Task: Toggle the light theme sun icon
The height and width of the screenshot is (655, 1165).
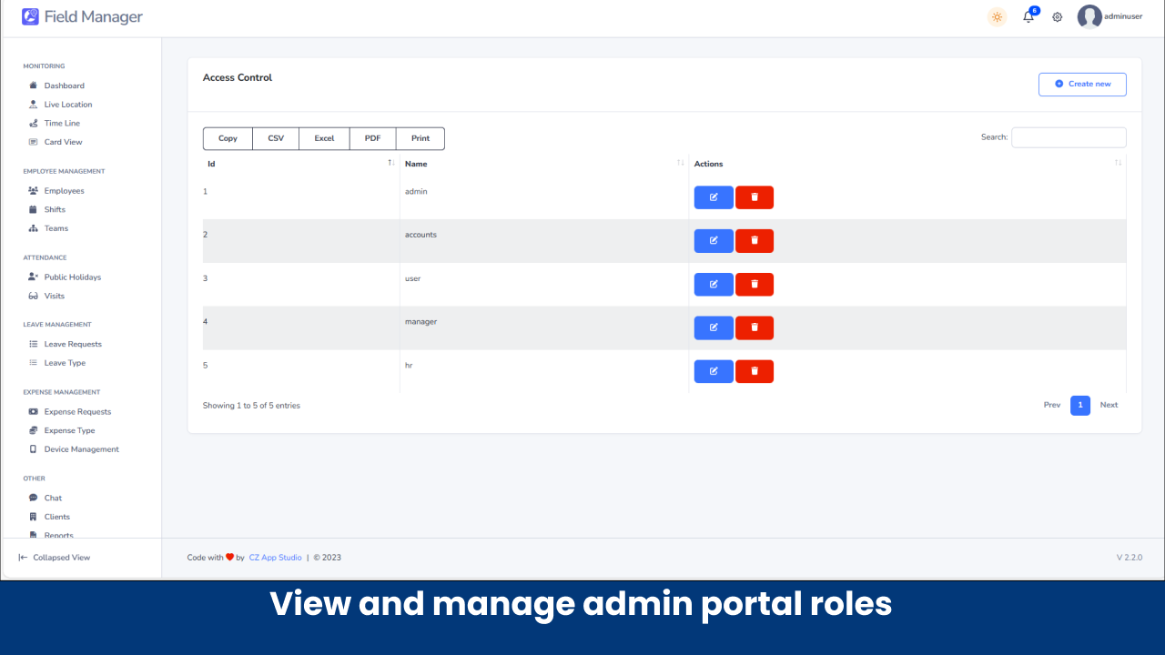Action: pyautogui.click(x=996, y=16)
